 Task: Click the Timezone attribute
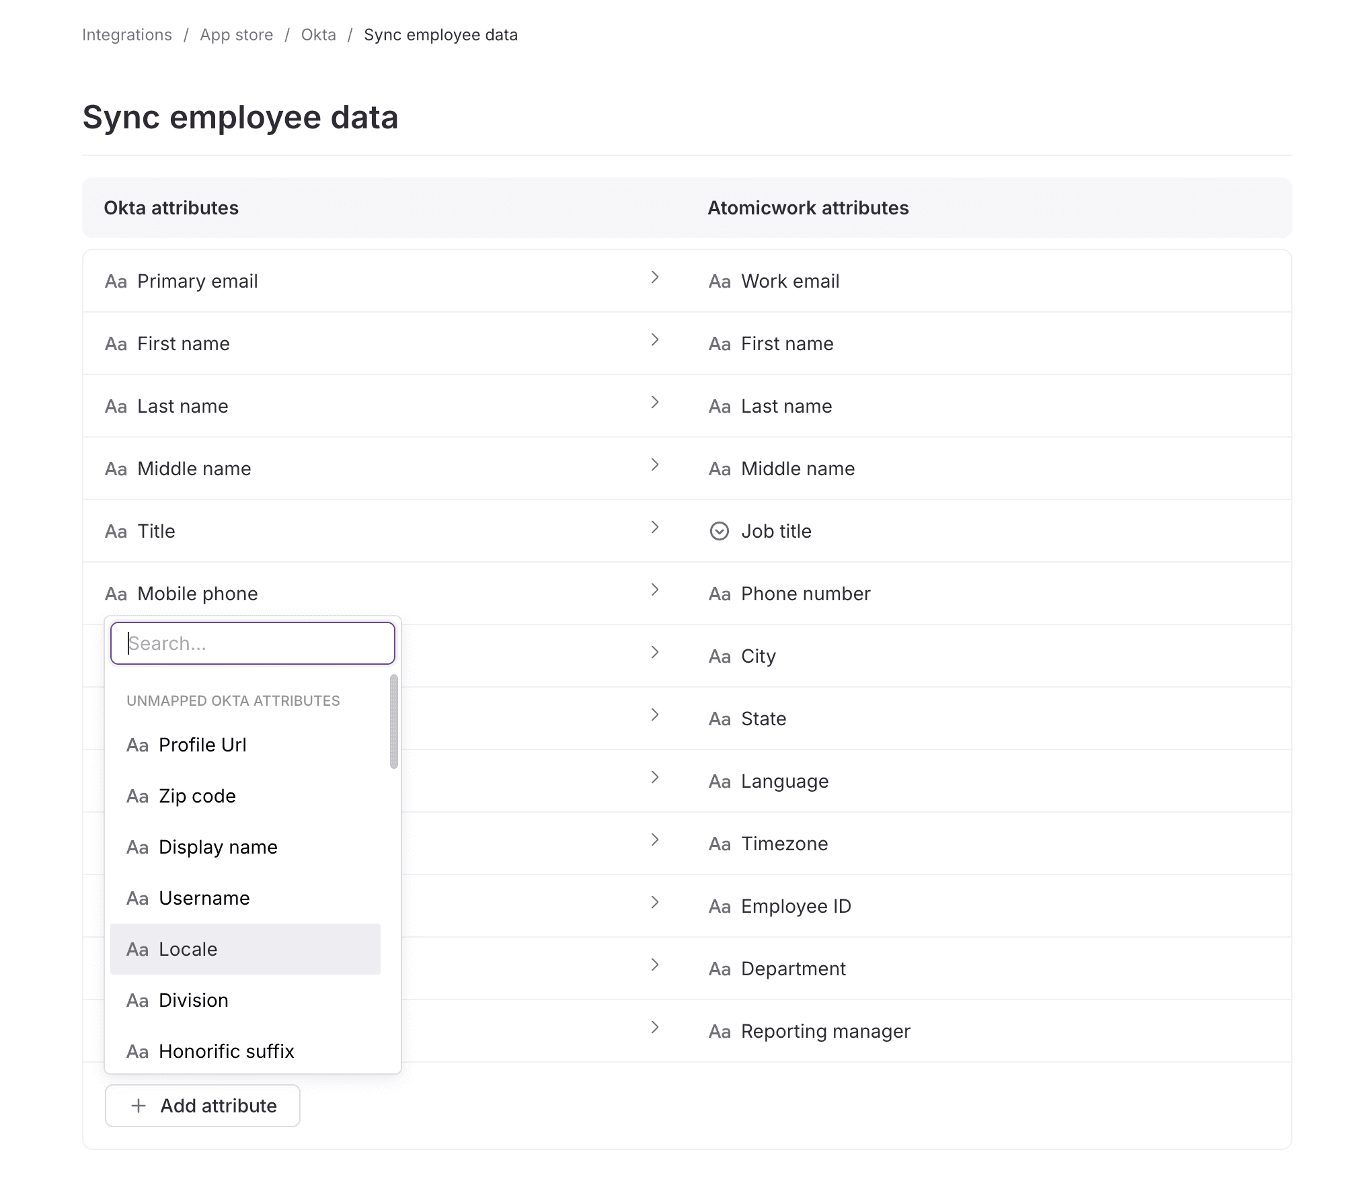pos(784,844)
